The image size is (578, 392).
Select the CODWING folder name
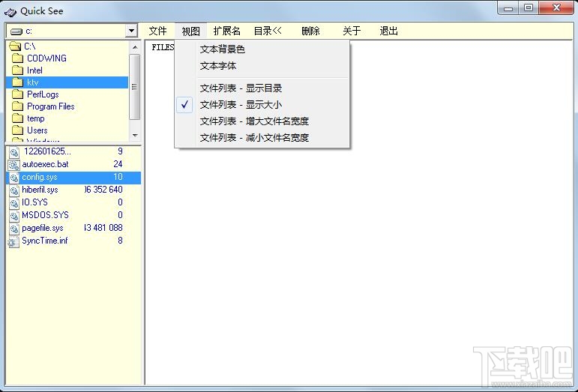click(46, 58)
